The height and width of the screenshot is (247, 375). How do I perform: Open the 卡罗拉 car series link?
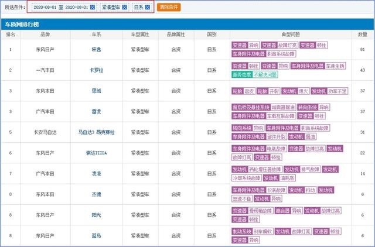[96, 70]
